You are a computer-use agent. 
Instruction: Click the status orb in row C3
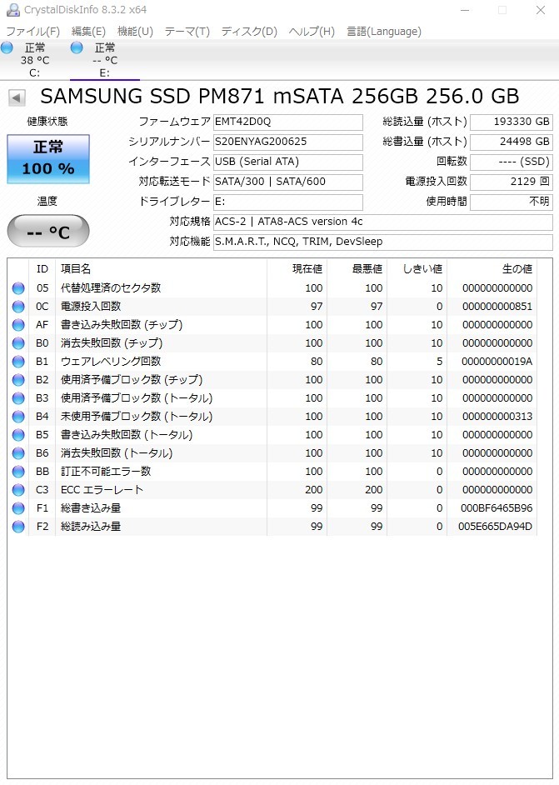point(18,490)
